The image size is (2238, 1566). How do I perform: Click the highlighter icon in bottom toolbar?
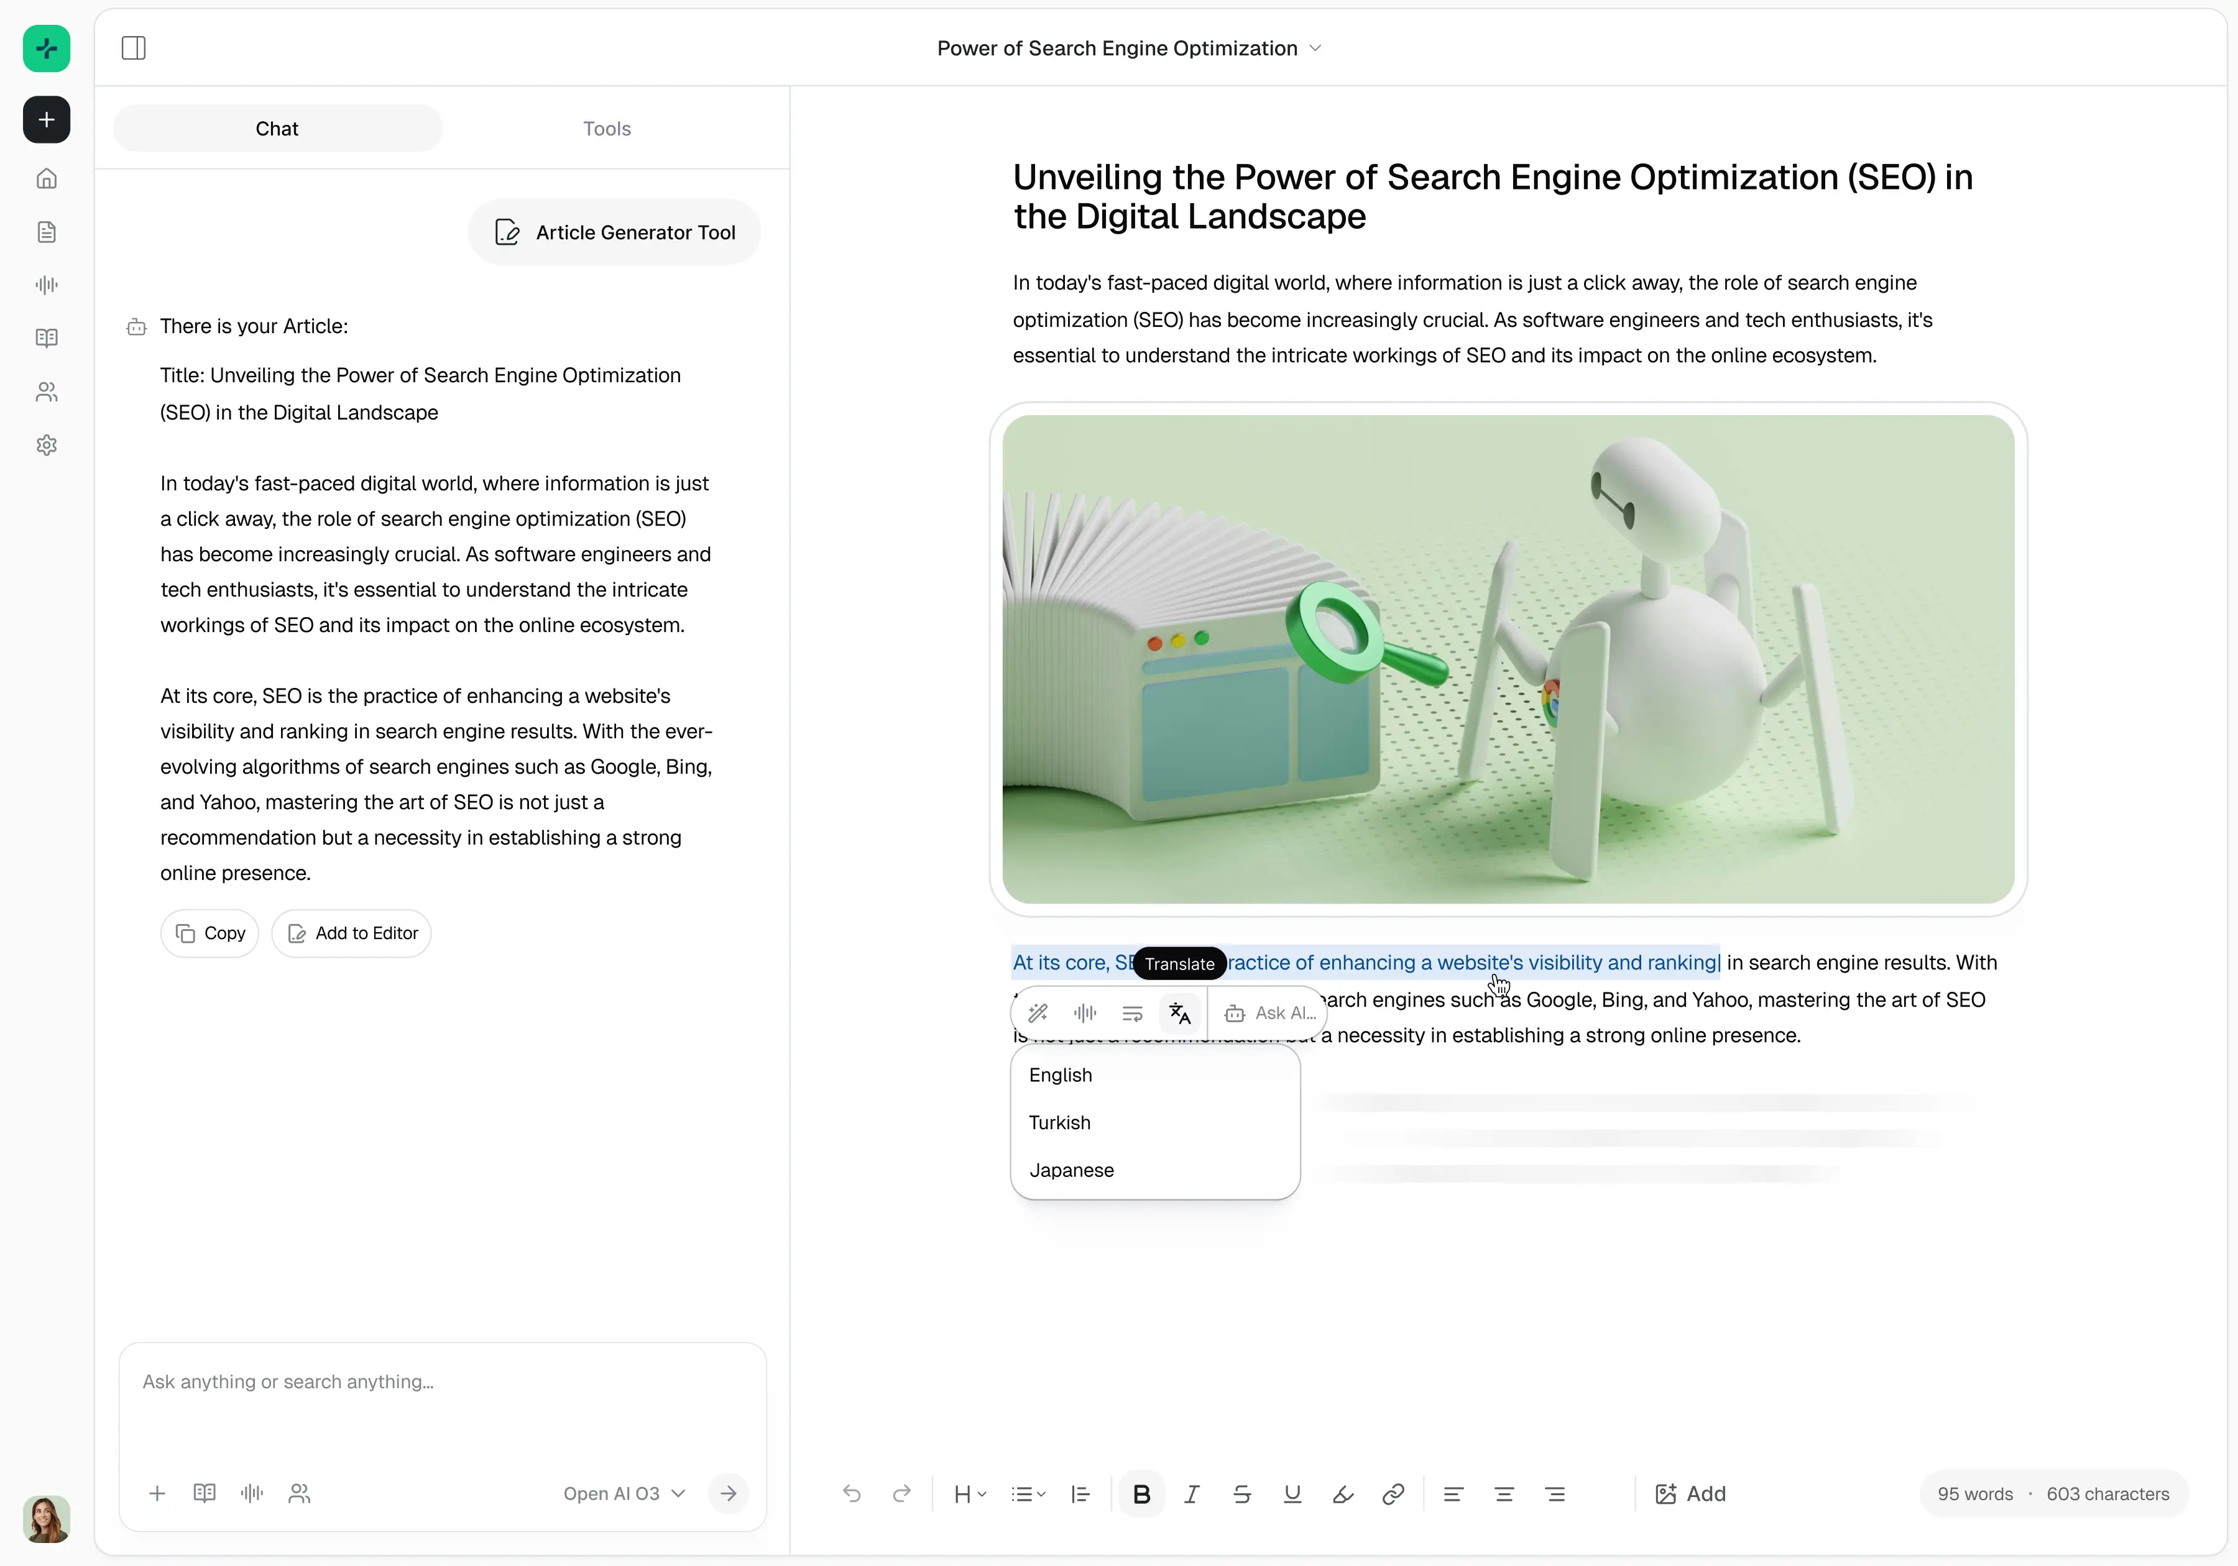(1342, 1494)
